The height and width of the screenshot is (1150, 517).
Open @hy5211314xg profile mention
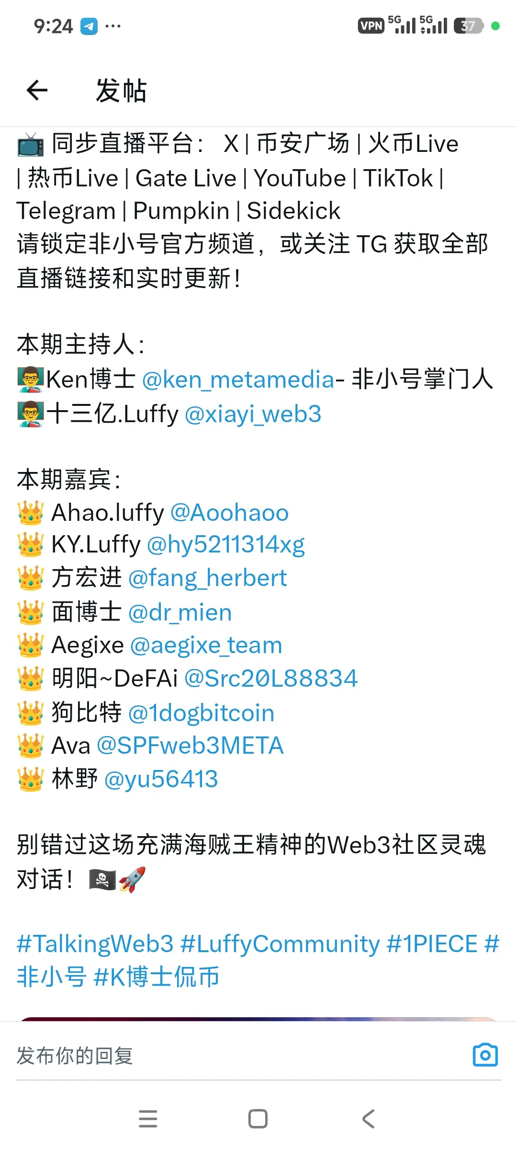pos(226,545)
